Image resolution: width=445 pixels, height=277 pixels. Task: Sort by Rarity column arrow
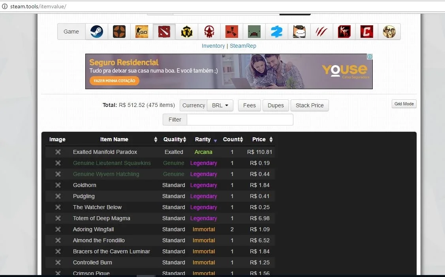tap(215, 140)
